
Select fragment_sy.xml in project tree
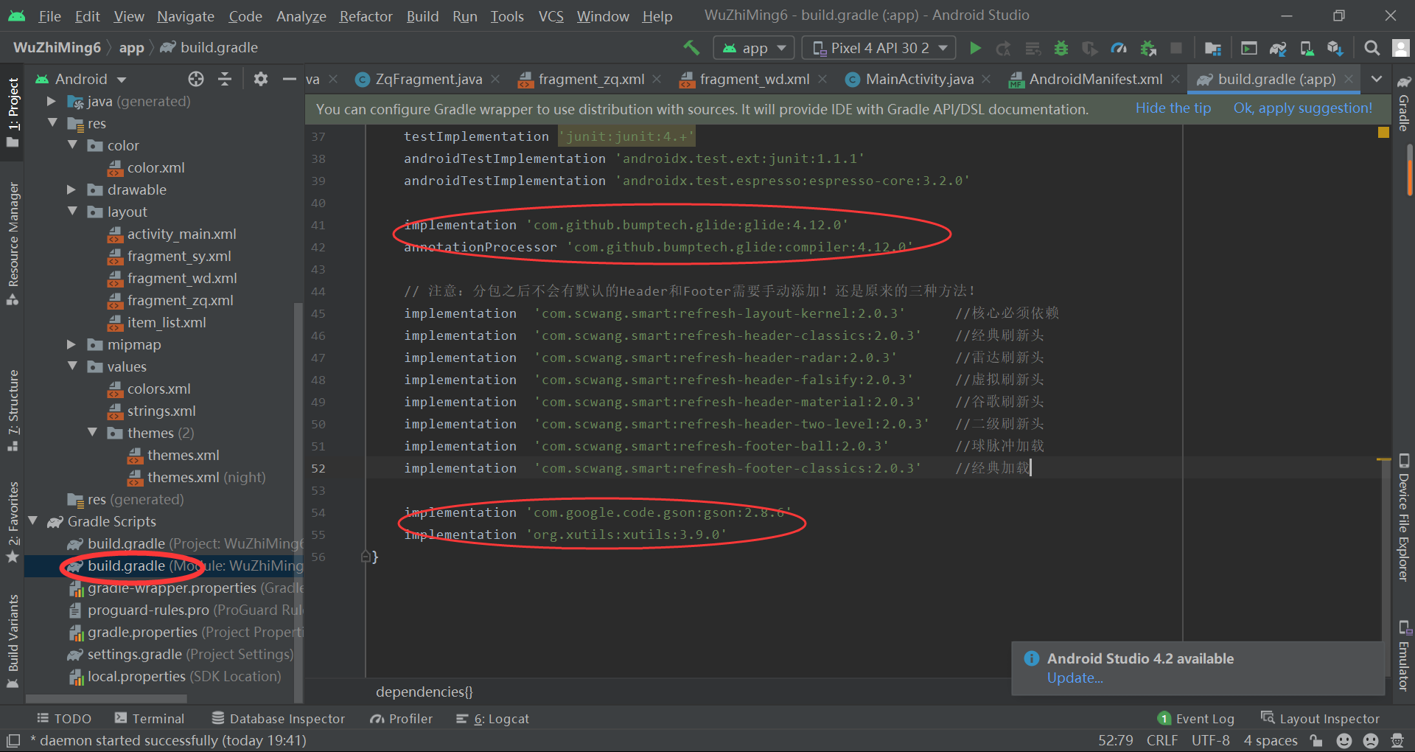[x=179, y=256]
